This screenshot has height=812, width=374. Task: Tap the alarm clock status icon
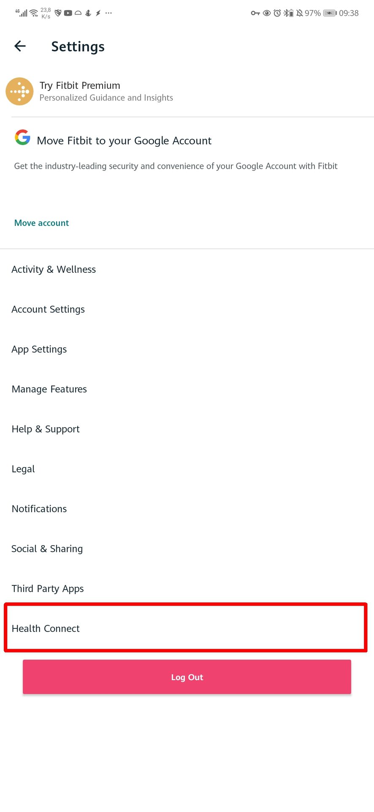(277, 13)
